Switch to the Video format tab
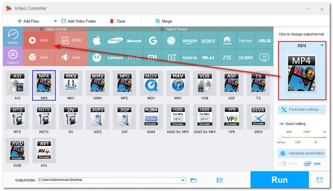Viewport: 333px width, 191px height. click(39, 40)
